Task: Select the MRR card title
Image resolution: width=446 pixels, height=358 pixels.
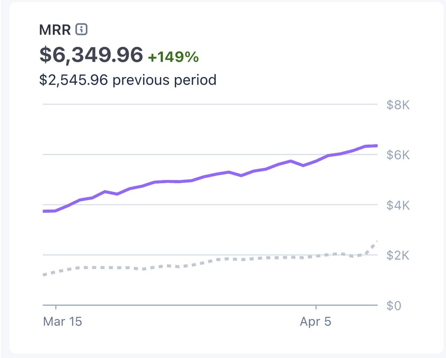Action: [55, 30]
